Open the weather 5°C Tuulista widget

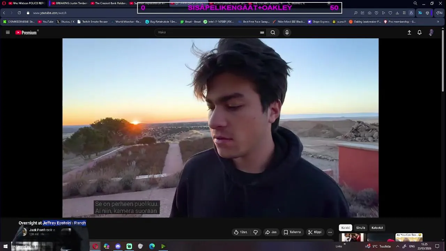pos(378,246)
